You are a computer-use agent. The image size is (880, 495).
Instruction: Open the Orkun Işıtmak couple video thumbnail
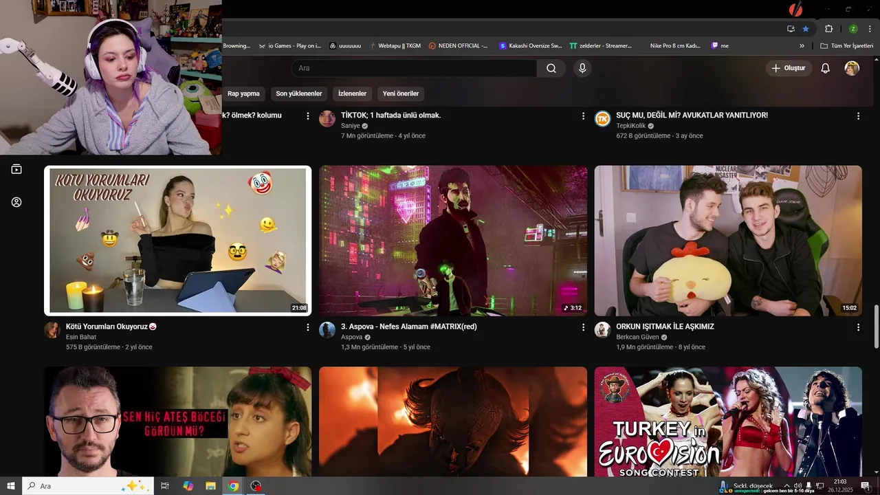(x=728, y=241)
